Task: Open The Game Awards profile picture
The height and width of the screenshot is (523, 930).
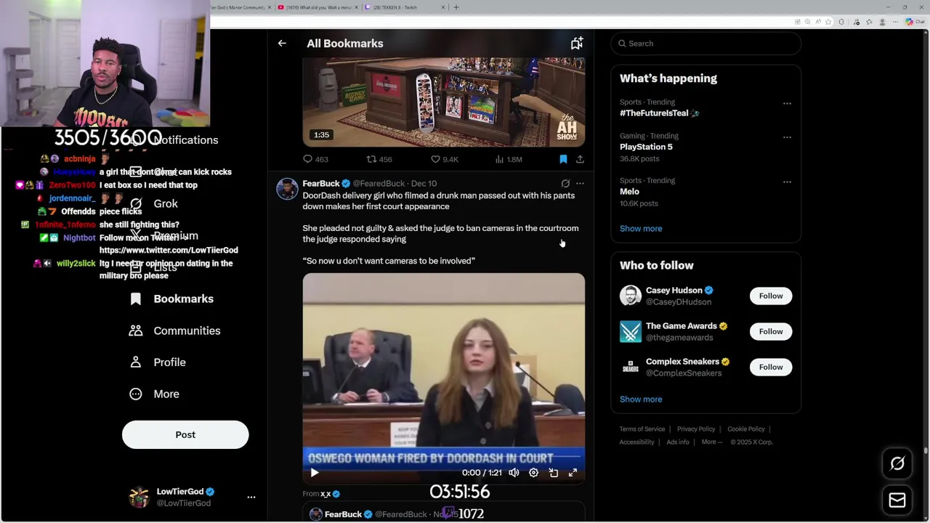Action: 631,332
